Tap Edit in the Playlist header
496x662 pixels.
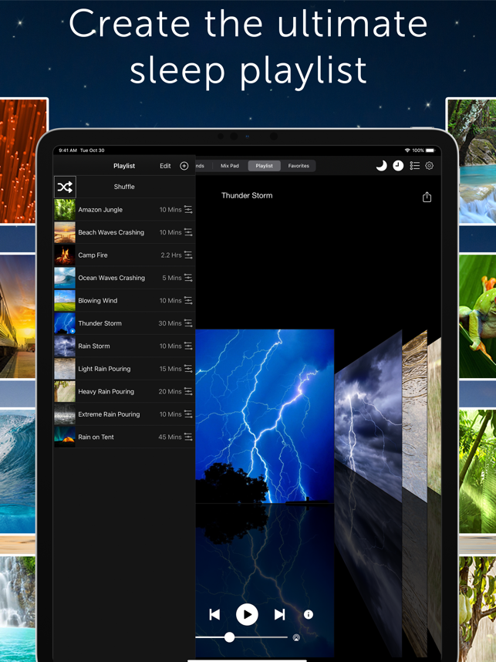pyautogui.click(x=165, y=166)
